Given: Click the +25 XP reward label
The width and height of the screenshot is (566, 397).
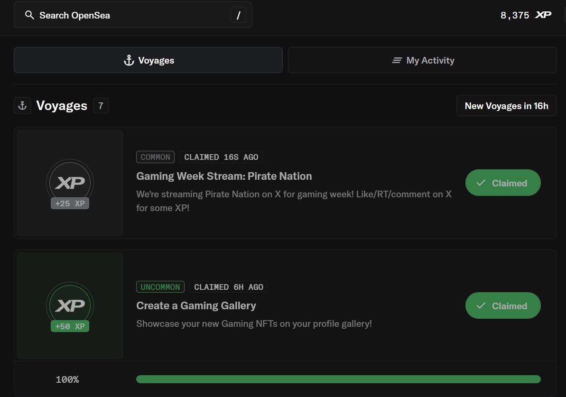Looking at the screenshot, I should coord(70,203).
